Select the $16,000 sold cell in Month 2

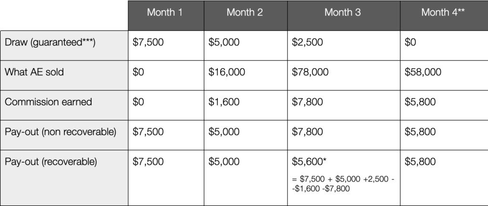pyautogui.click(x=227, y=72)
